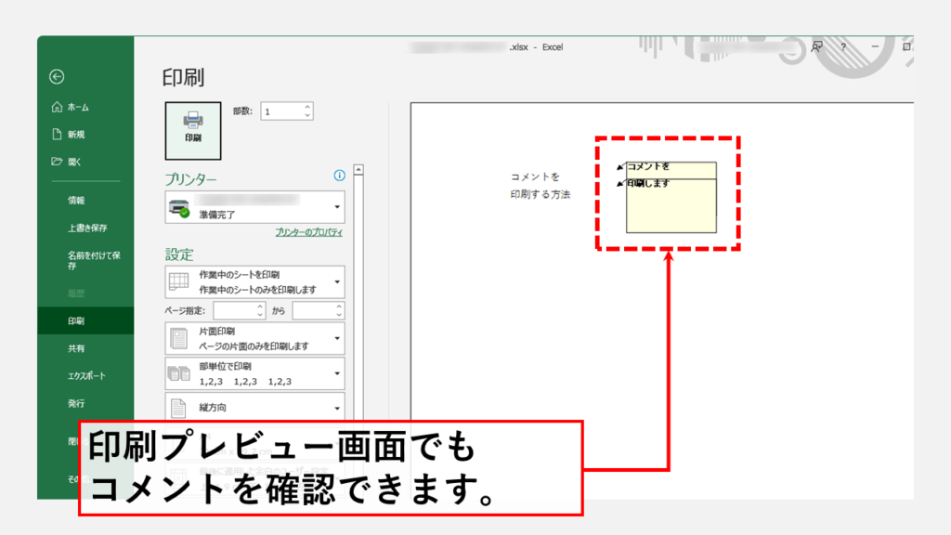Open the 片面印刷 dropdown
The width and height of the screenshot is (951, 535).
[x=254, y=338]
